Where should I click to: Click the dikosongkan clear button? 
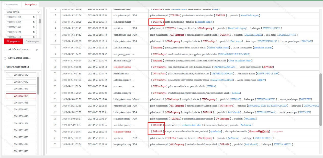[x=32, y=41]
